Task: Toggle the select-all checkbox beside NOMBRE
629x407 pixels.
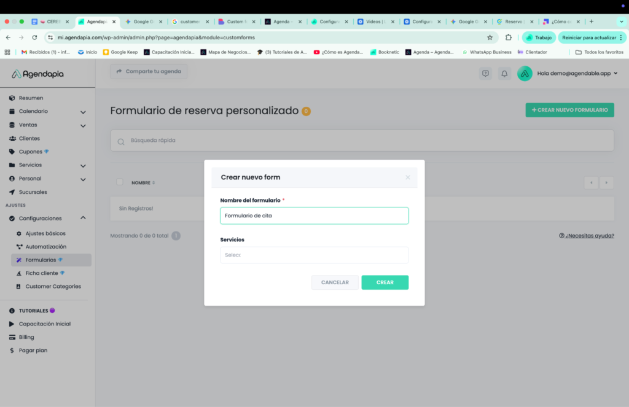Action: pyautogui.click(x=120, y=182)
